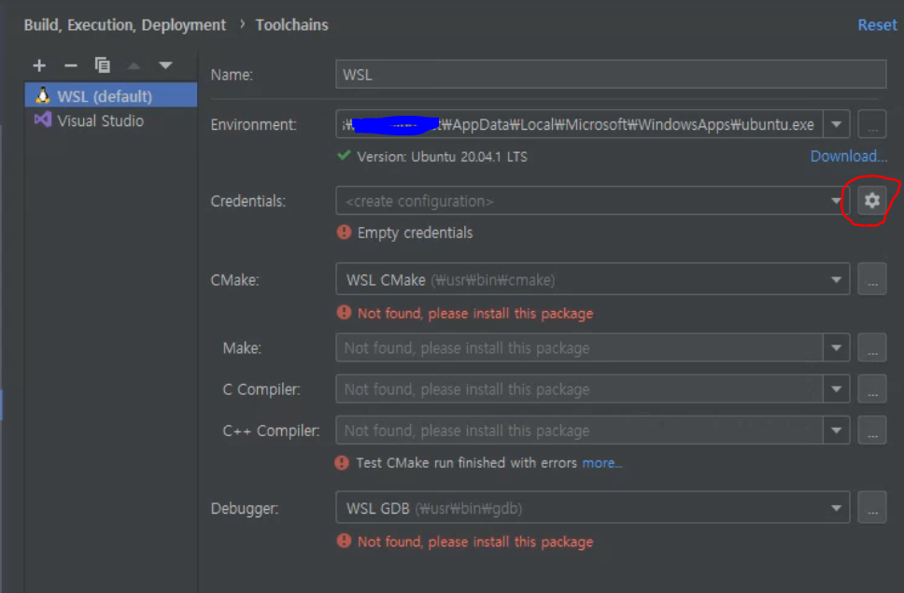Add a new toolchain with the plus icon

(x=39, y=65)
